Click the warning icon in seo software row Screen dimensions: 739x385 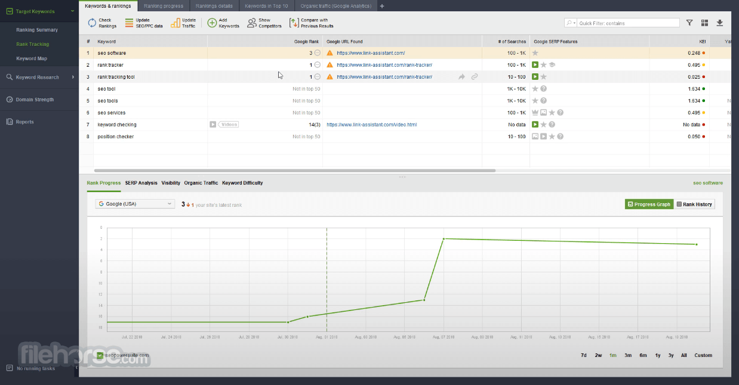330,53
